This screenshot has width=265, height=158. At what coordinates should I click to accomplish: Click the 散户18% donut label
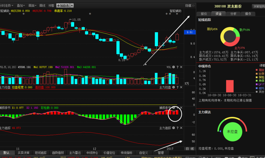(x=245, y=30)
